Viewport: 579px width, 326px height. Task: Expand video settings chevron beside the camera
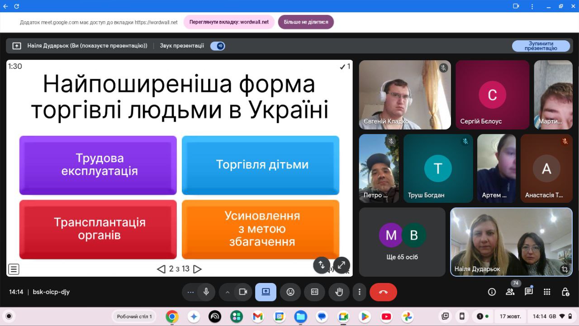coord(228,292)
